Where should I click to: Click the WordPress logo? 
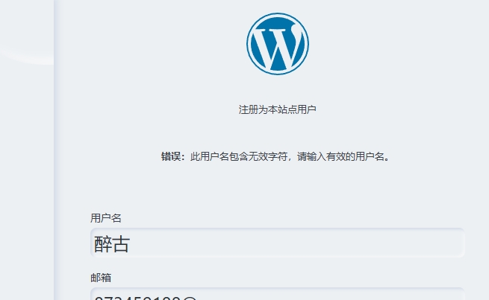[278, 44]
